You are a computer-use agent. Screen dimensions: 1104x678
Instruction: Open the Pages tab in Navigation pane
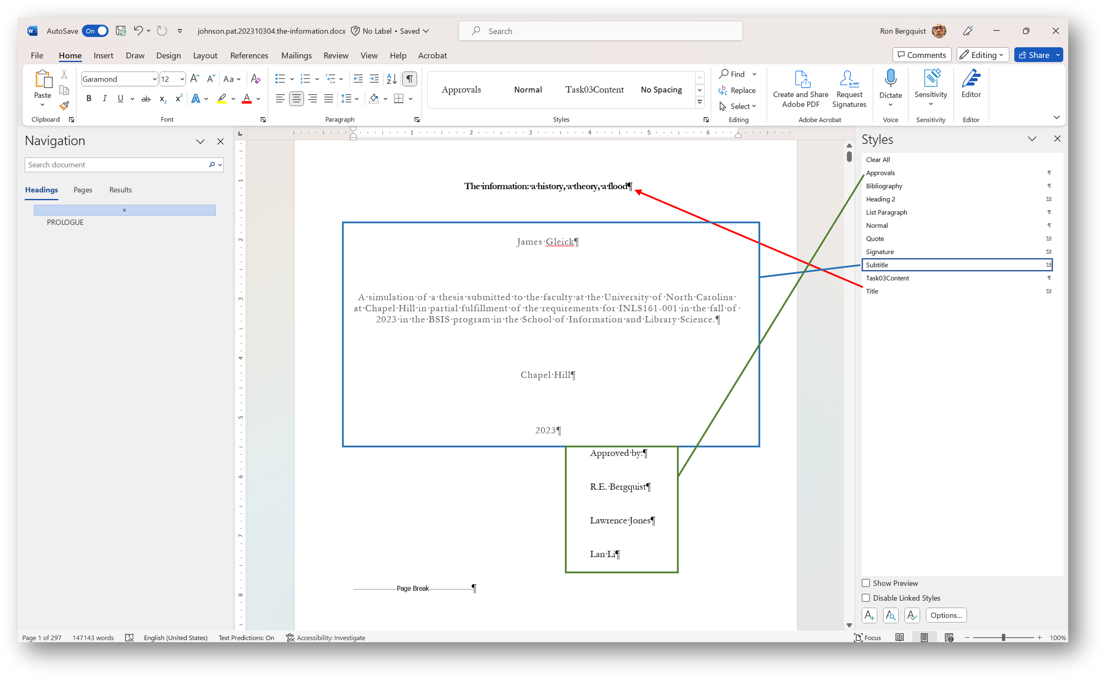[x=83, y=190]
